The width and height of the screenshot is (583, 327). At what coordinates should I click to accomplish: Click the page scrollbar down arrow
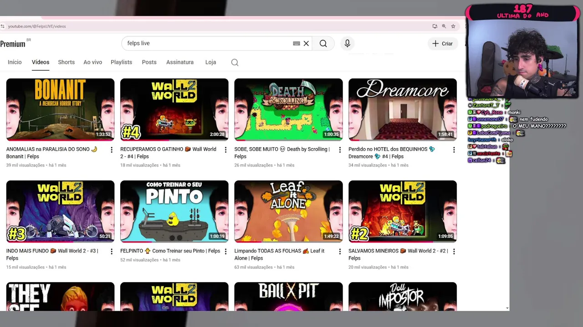[507, 308]
